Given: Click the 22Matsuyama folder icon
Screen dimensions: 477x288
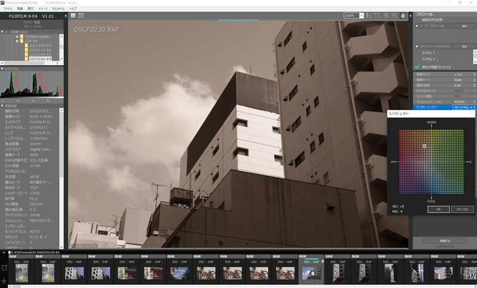Looking at the screenshot, I should coord(21,36).
